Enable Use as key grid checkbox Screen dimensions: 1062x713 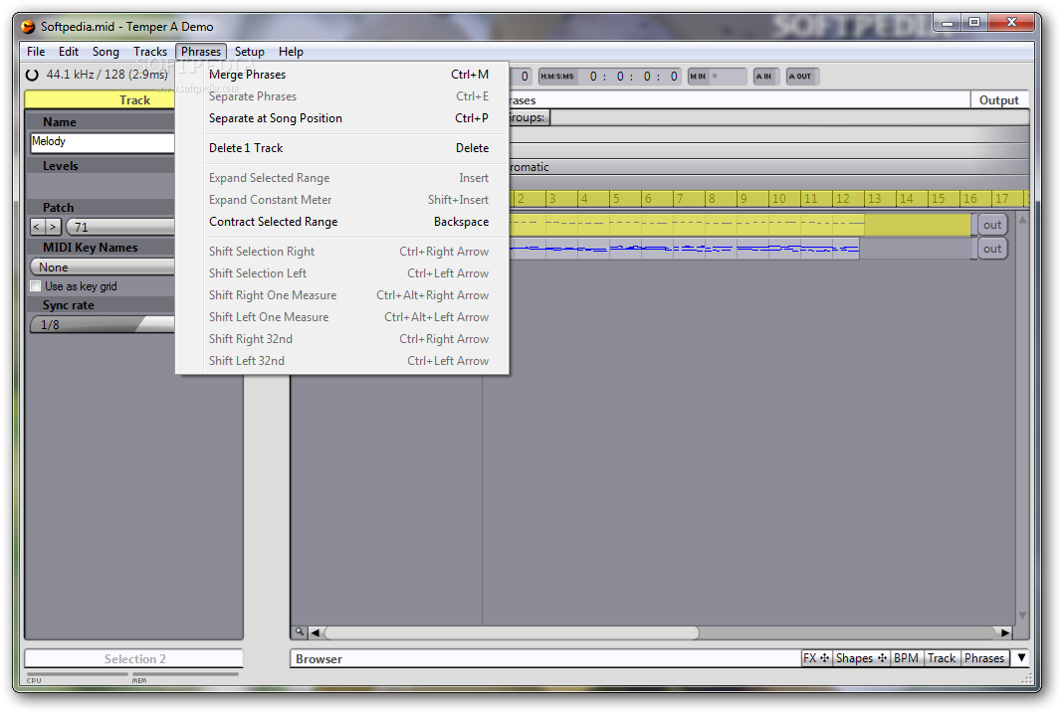(35, 286)
